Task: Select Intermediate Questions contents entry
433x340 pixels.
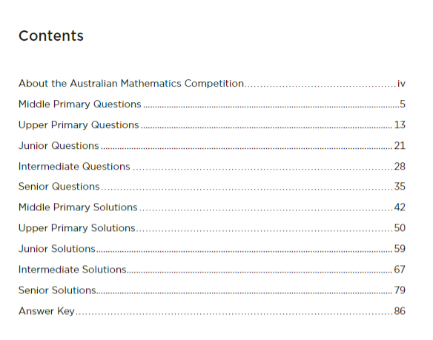Action: tap(212, 166)
